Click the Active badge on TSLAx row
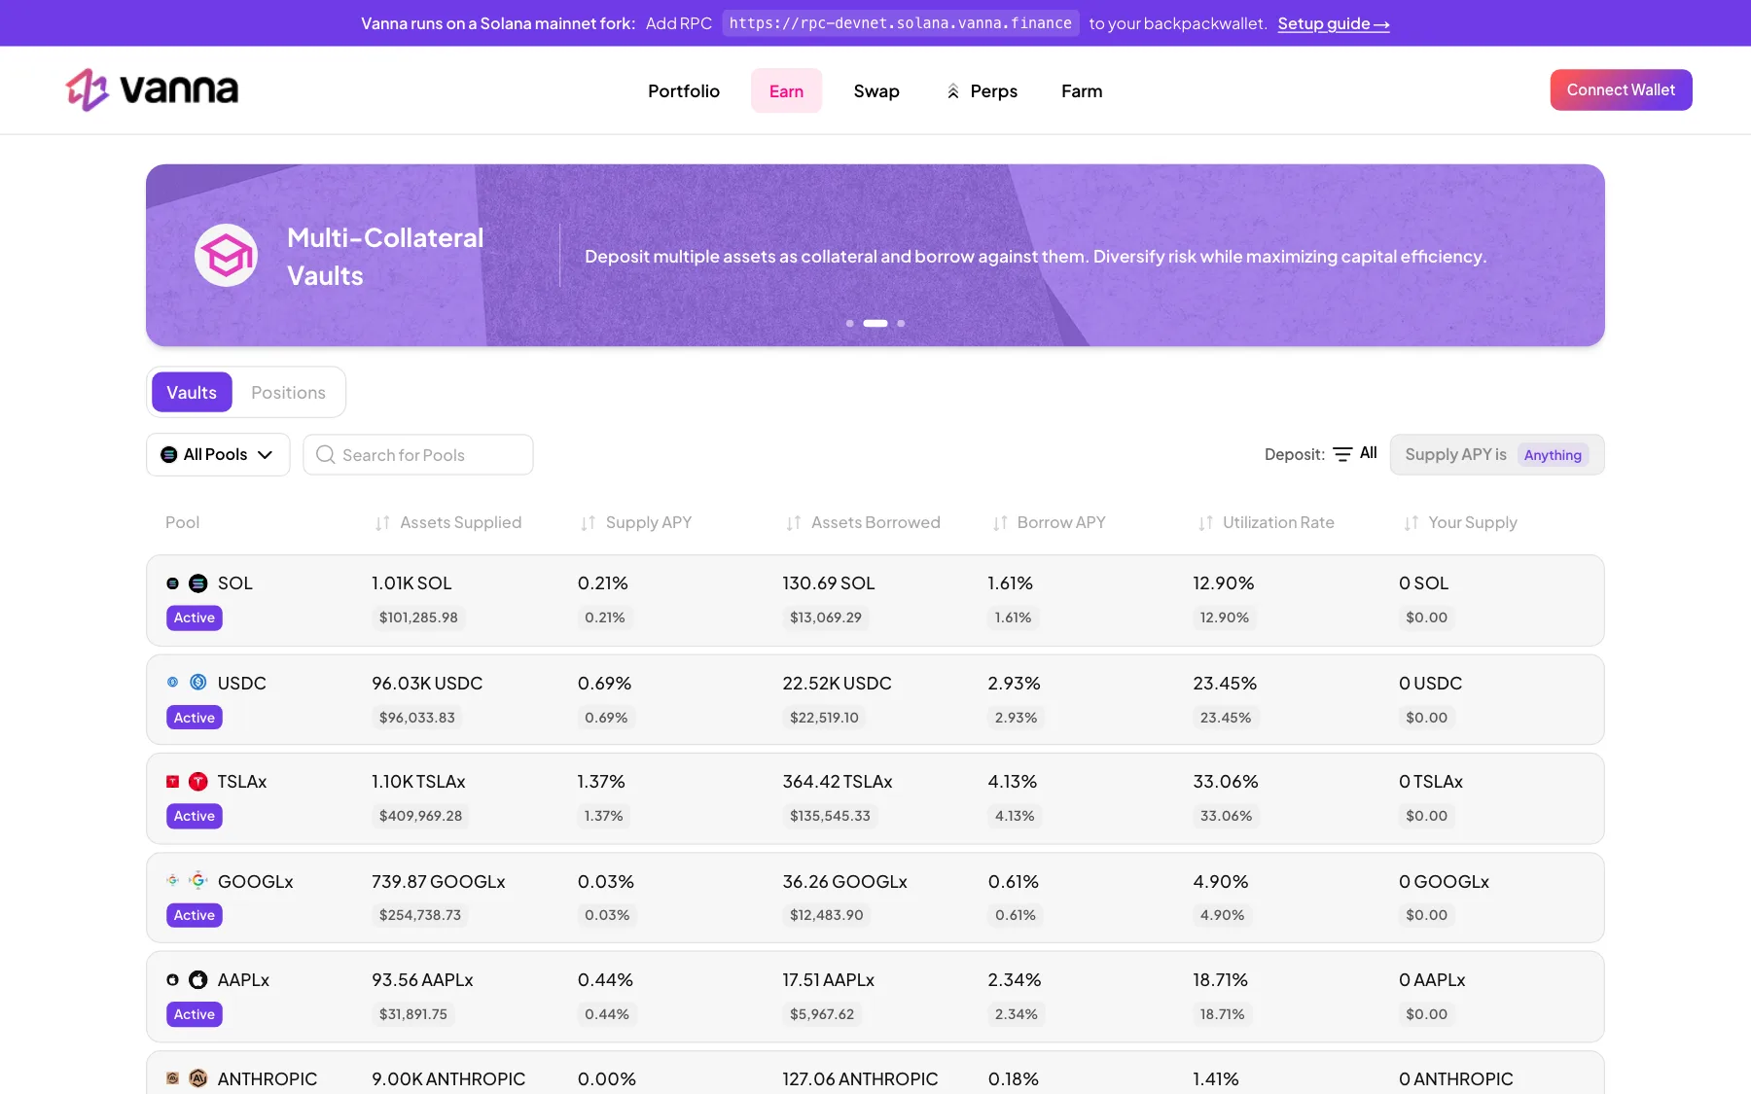The height and width of the screenshot is (1094, 1751). click(x=195, y=816)
